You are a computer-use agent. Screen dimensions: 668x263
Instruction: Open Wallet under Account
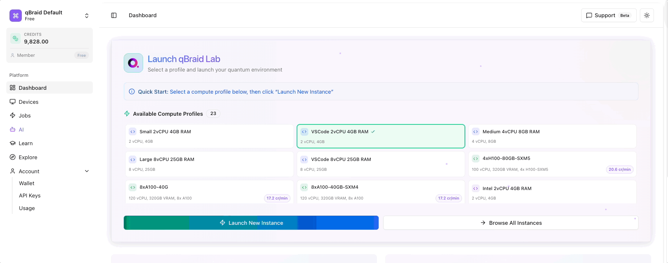[x=27, y=183]
